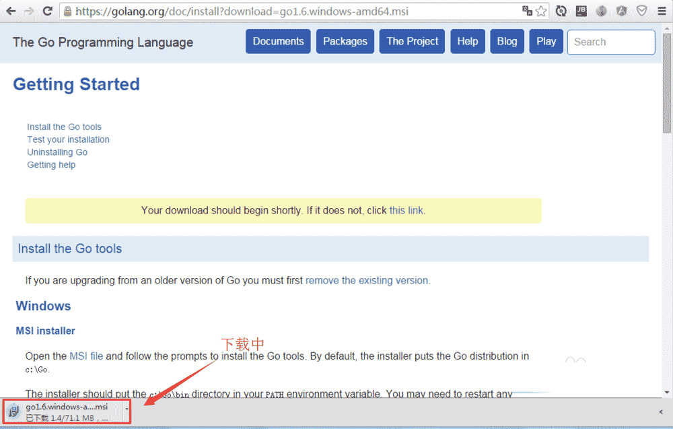The image size is (673, 429).
Task: Open the JB JetBrains extension icon
Action: click(581, 11)
